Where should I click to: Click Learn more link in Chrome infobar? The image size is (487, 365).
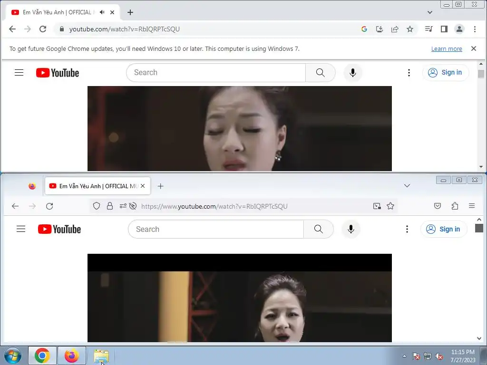pyautogui.click(x=447, y=49)
